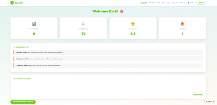The height and width of the screenshot is (105, 217).
Task: Click the Daily Wellness Tips lightbulb icon
Action: (x=14, y=47)
